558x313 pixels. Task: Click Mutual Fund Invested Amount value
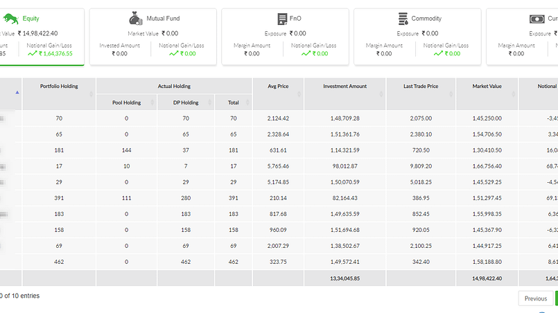point(119,54)
